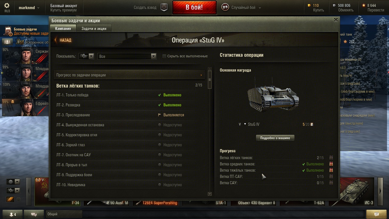Image resolution: width=389 pixels, height=219 pixels.
Task: Go back with the НАЗАД link
Action: click(63, 40)
